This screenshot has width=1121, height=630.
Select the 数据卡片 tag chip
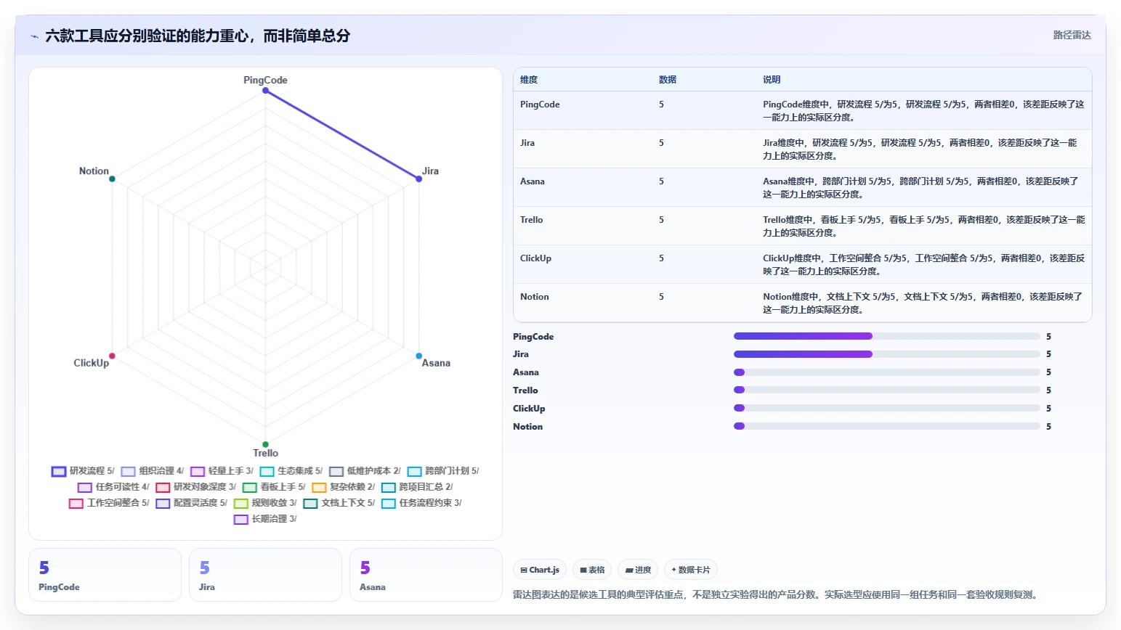(x=691, y=570)
